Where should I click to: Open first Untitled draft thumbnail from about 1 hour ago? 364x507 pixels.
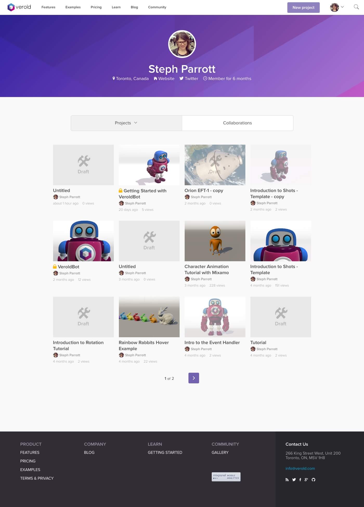pyautogui.click(x=83, y=165)
